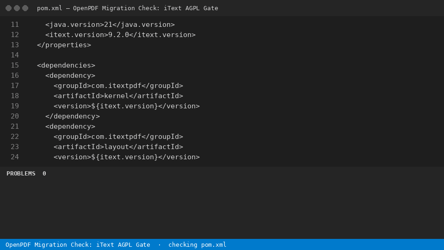Click the artifactId layout line
Image resolution: width=444 pixels, height=250 pixels.
point(118,147)
